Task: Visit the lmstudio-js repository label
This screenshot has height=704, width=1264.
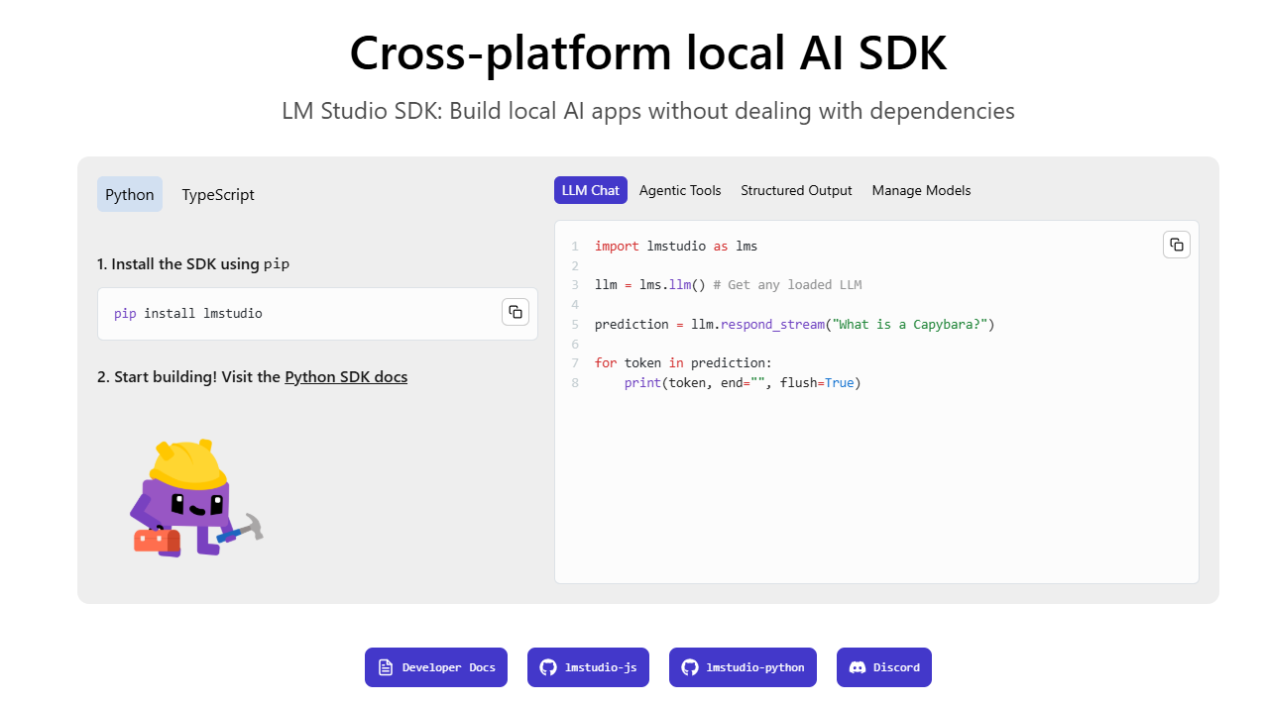Action: 601,667
